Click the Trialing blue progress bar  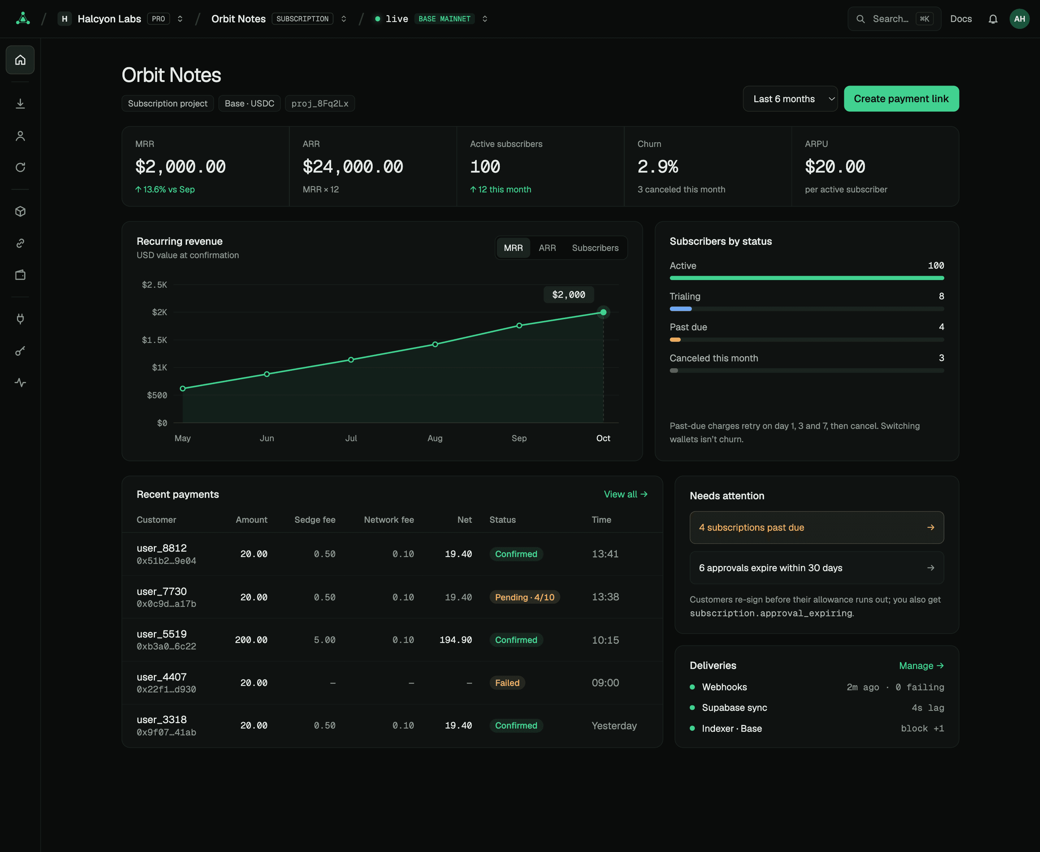(680, 309)
